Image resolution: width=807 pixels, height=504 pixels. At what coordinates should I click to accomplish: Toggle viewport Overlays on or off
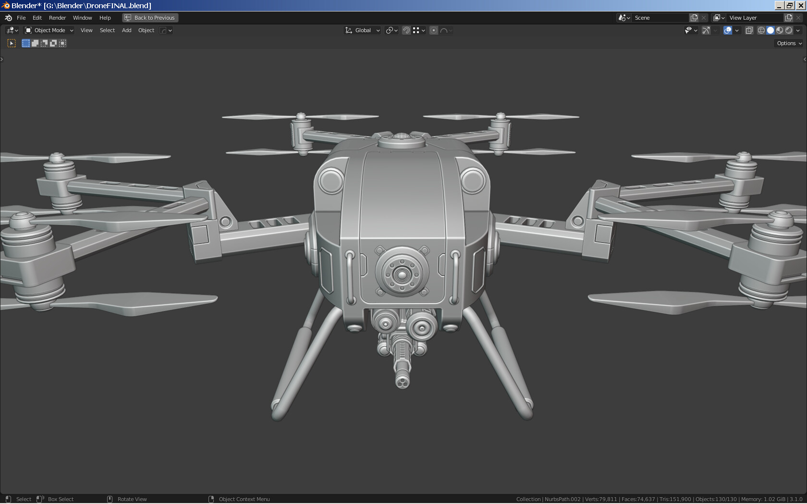click(x=729, y=30)
